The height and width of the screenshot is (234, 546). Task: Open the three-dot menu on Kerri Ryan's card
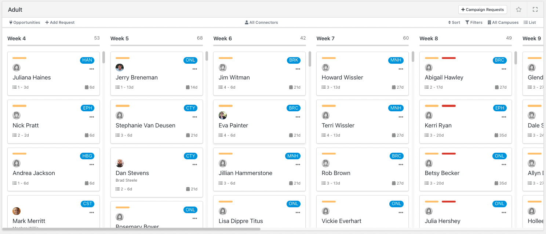[504, 117]
